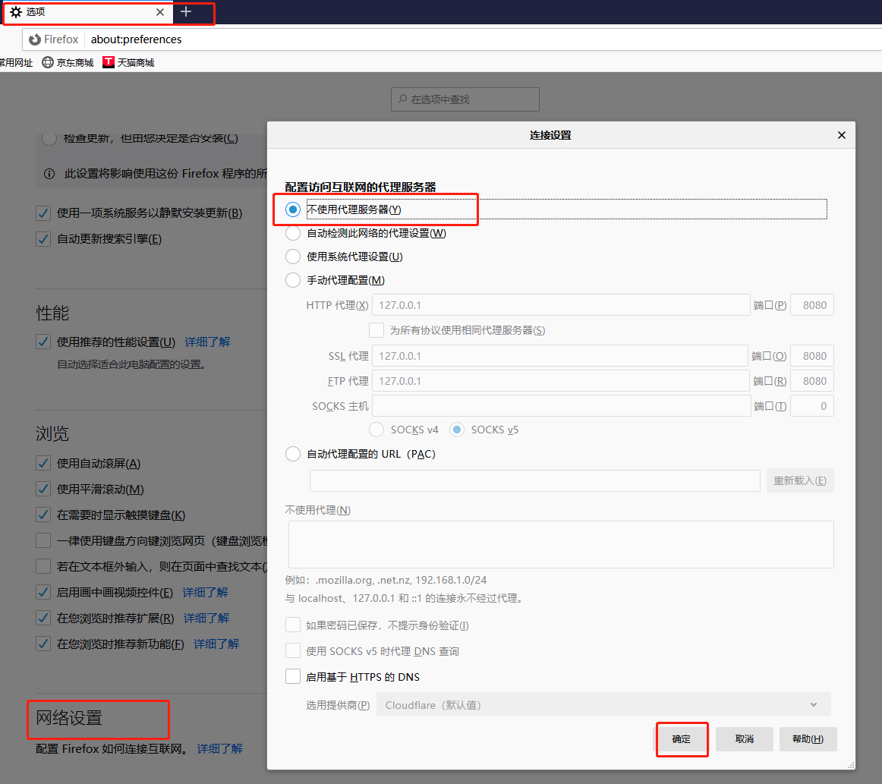Open the 天猫商城 bookmark
This screenshot has width=882, height=784.
point(128,62)
